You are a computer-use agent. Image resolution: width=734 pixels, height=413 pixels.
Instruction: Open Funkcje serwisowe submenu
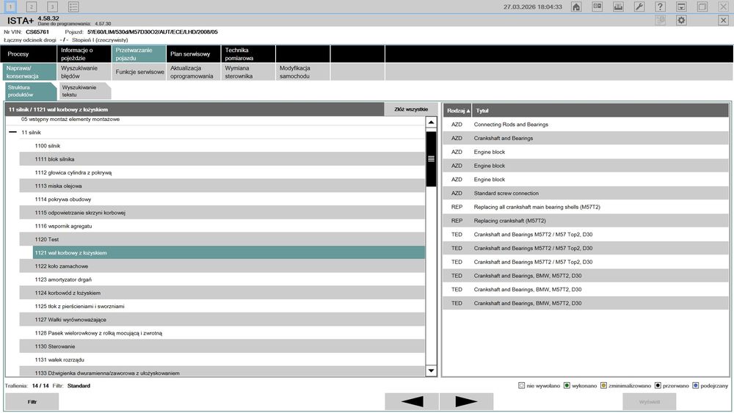pyautogui.click(x=139, y=72)
